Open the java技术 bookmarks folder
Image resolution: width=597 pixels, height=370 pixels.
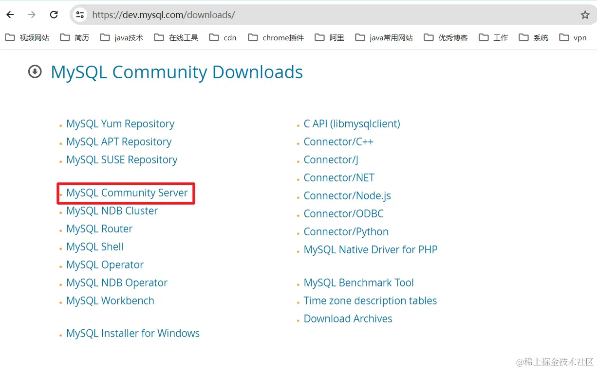[121, 37]
